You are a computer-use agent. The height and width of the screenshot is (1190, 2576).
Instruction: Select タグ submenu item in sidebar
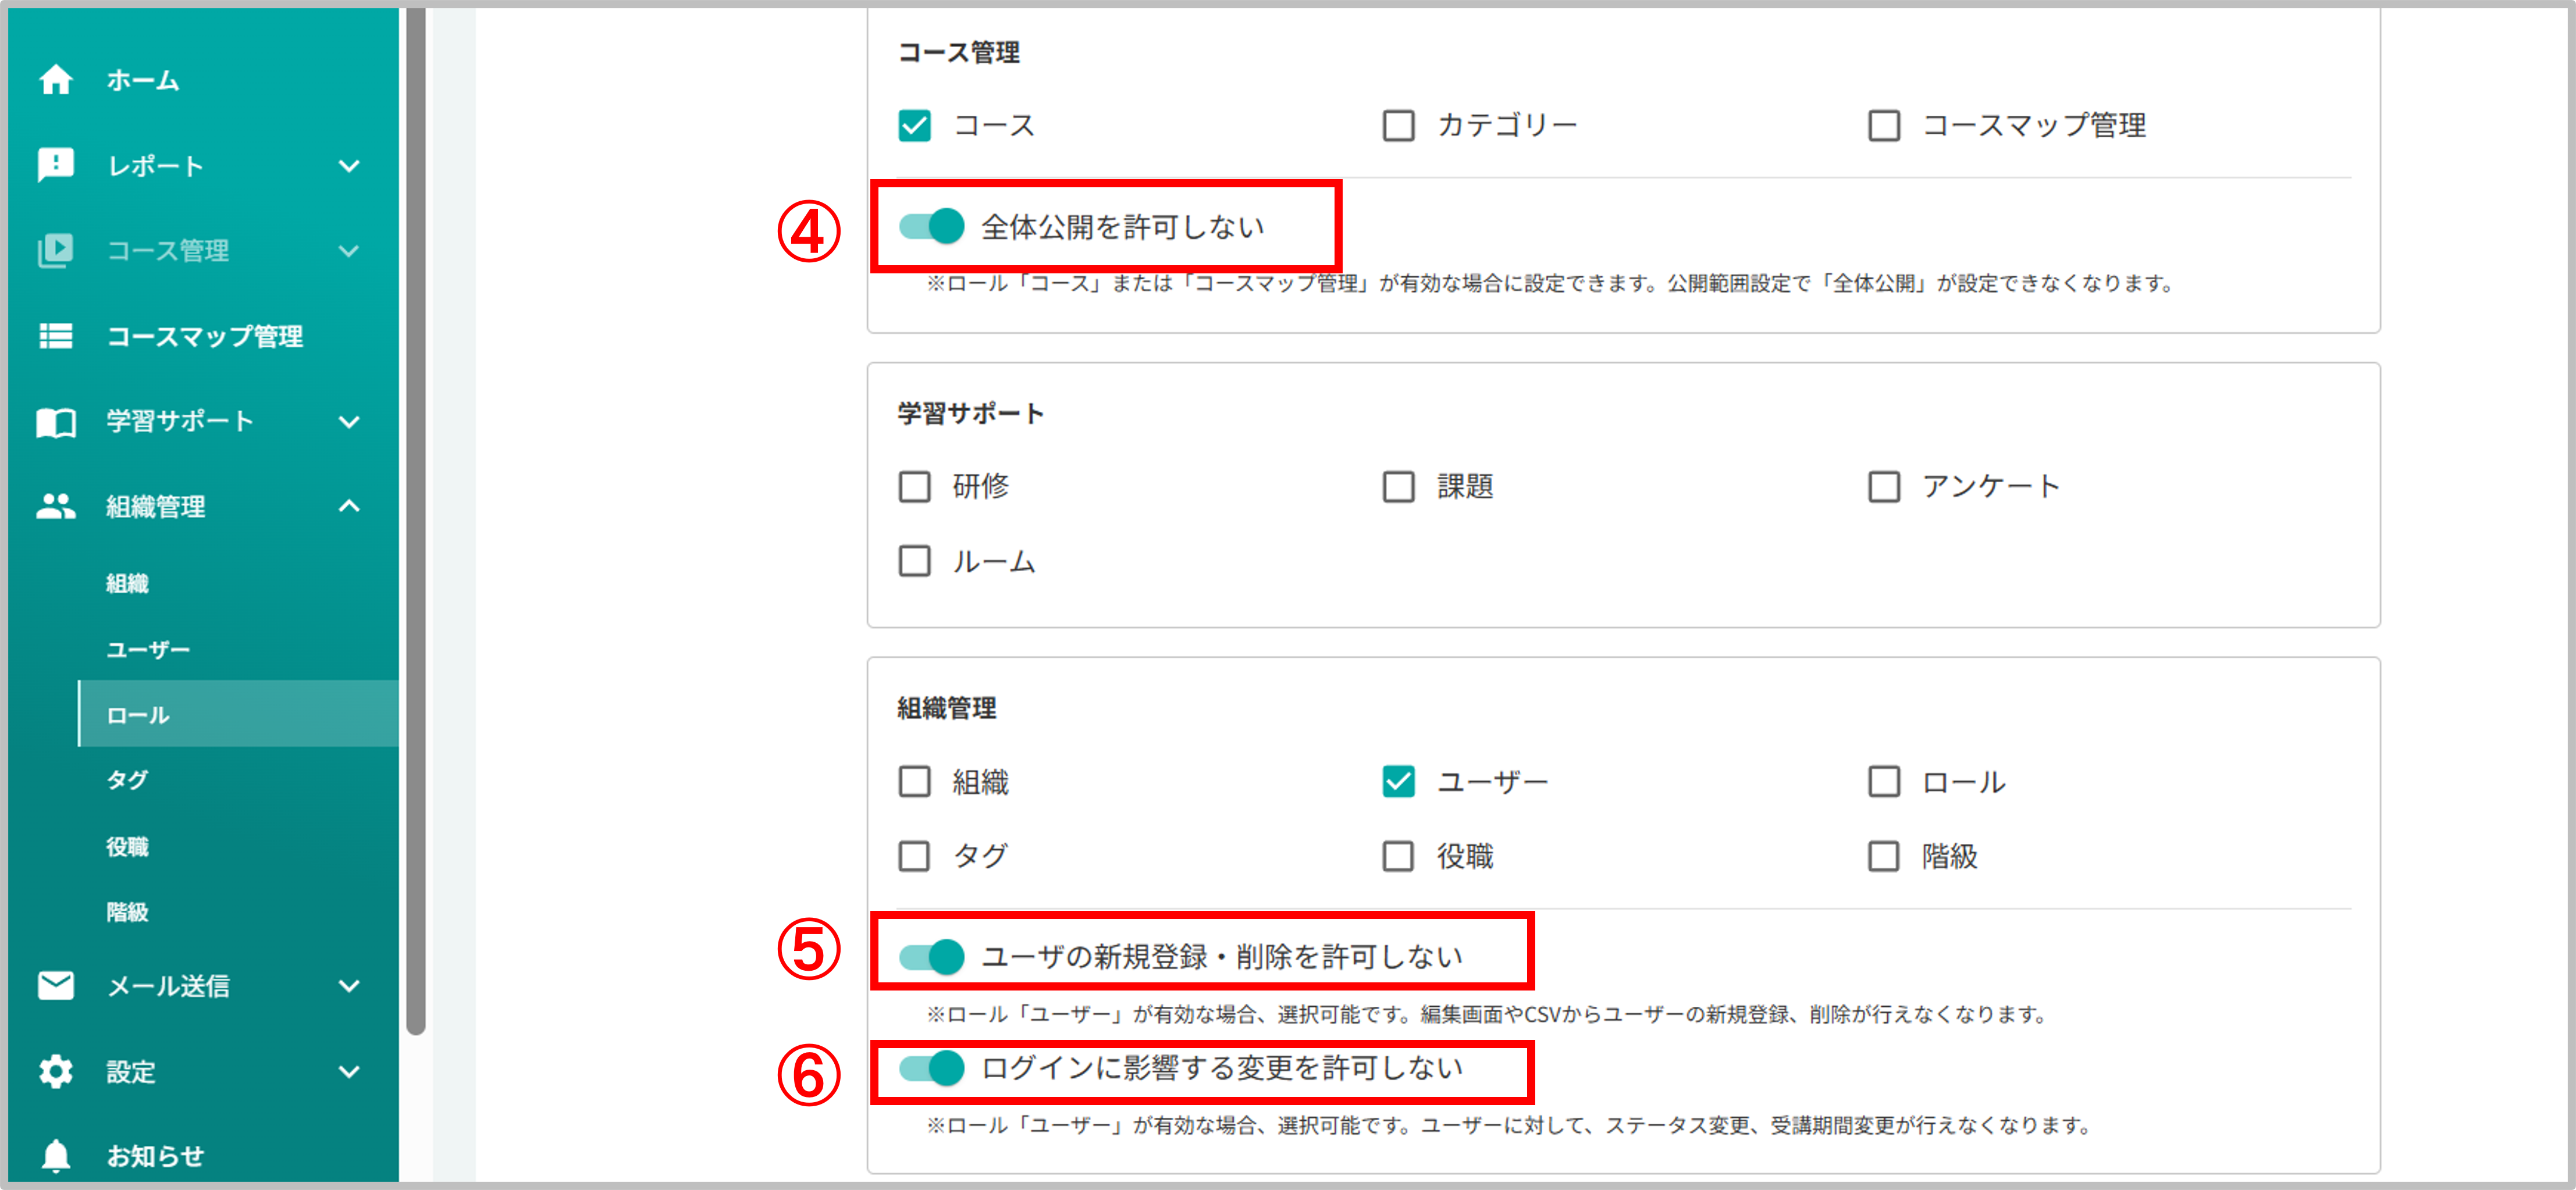click(127, 780)
